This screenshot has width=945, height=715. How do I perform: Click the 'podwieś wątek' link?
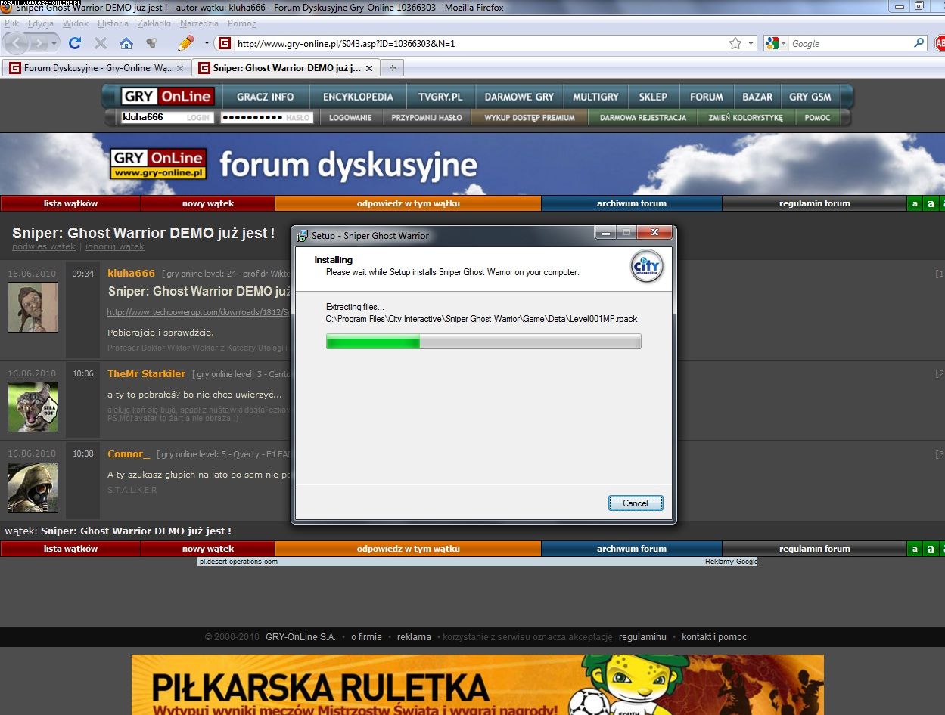click(44, 246)
